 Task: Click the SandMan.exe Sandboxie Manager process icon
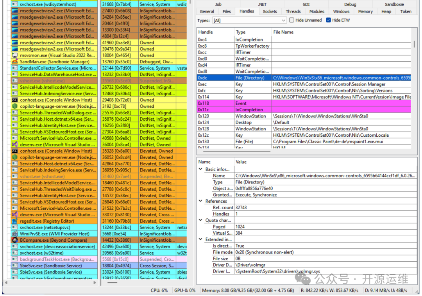[x=15, y=62]
